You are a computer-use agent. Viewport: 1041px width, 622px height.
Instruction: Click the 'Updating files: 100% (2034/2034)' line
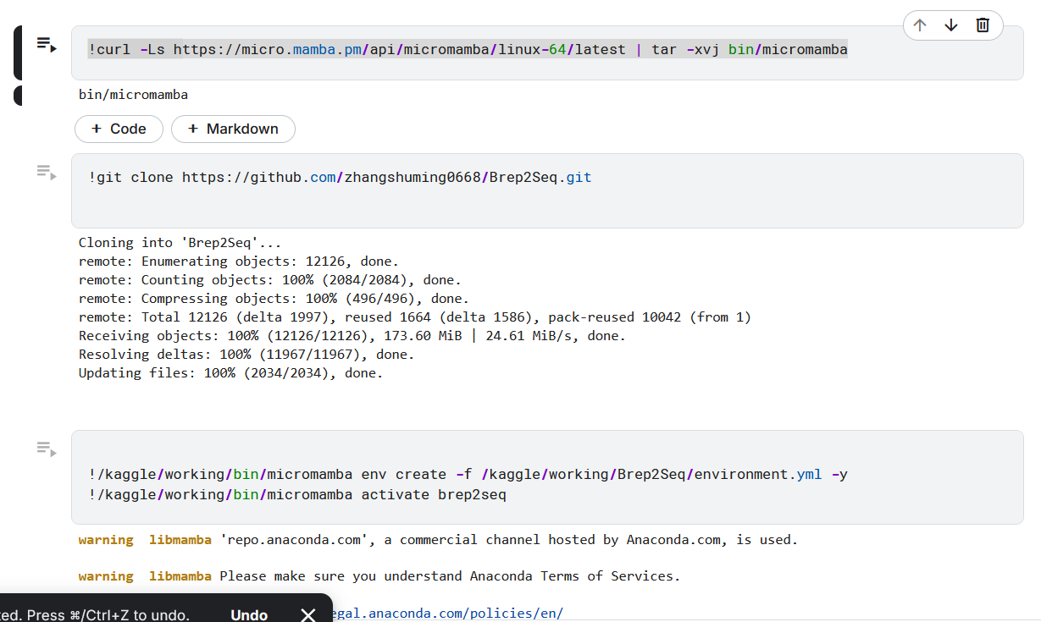231,373
